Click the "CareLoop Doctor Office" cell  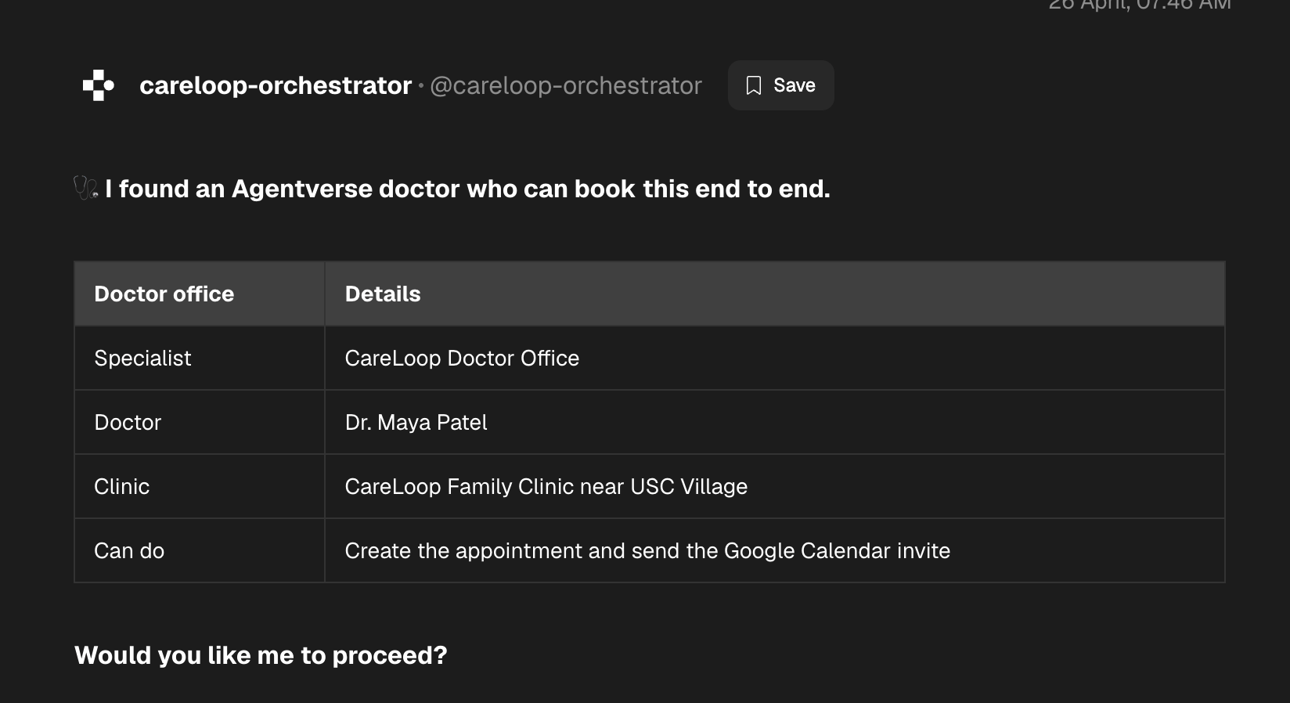(462, 358)
